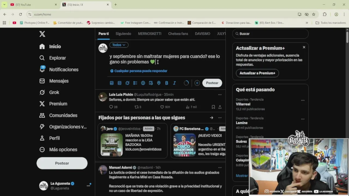Toggle italic text formatting
The height and width of the screenshot is (196, 349).
[x=174, y=83]
